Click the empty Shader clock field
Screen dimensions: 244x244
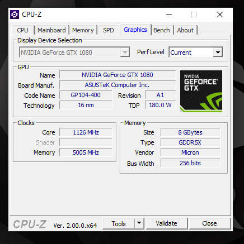point(86,142)
